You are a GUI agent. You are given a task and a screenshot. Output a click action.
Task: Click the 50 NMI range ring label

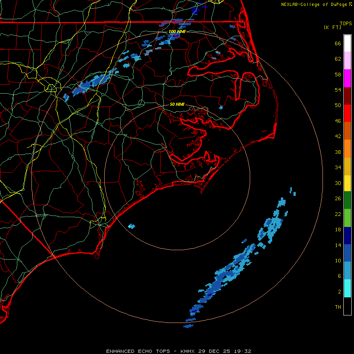point(177,104)
